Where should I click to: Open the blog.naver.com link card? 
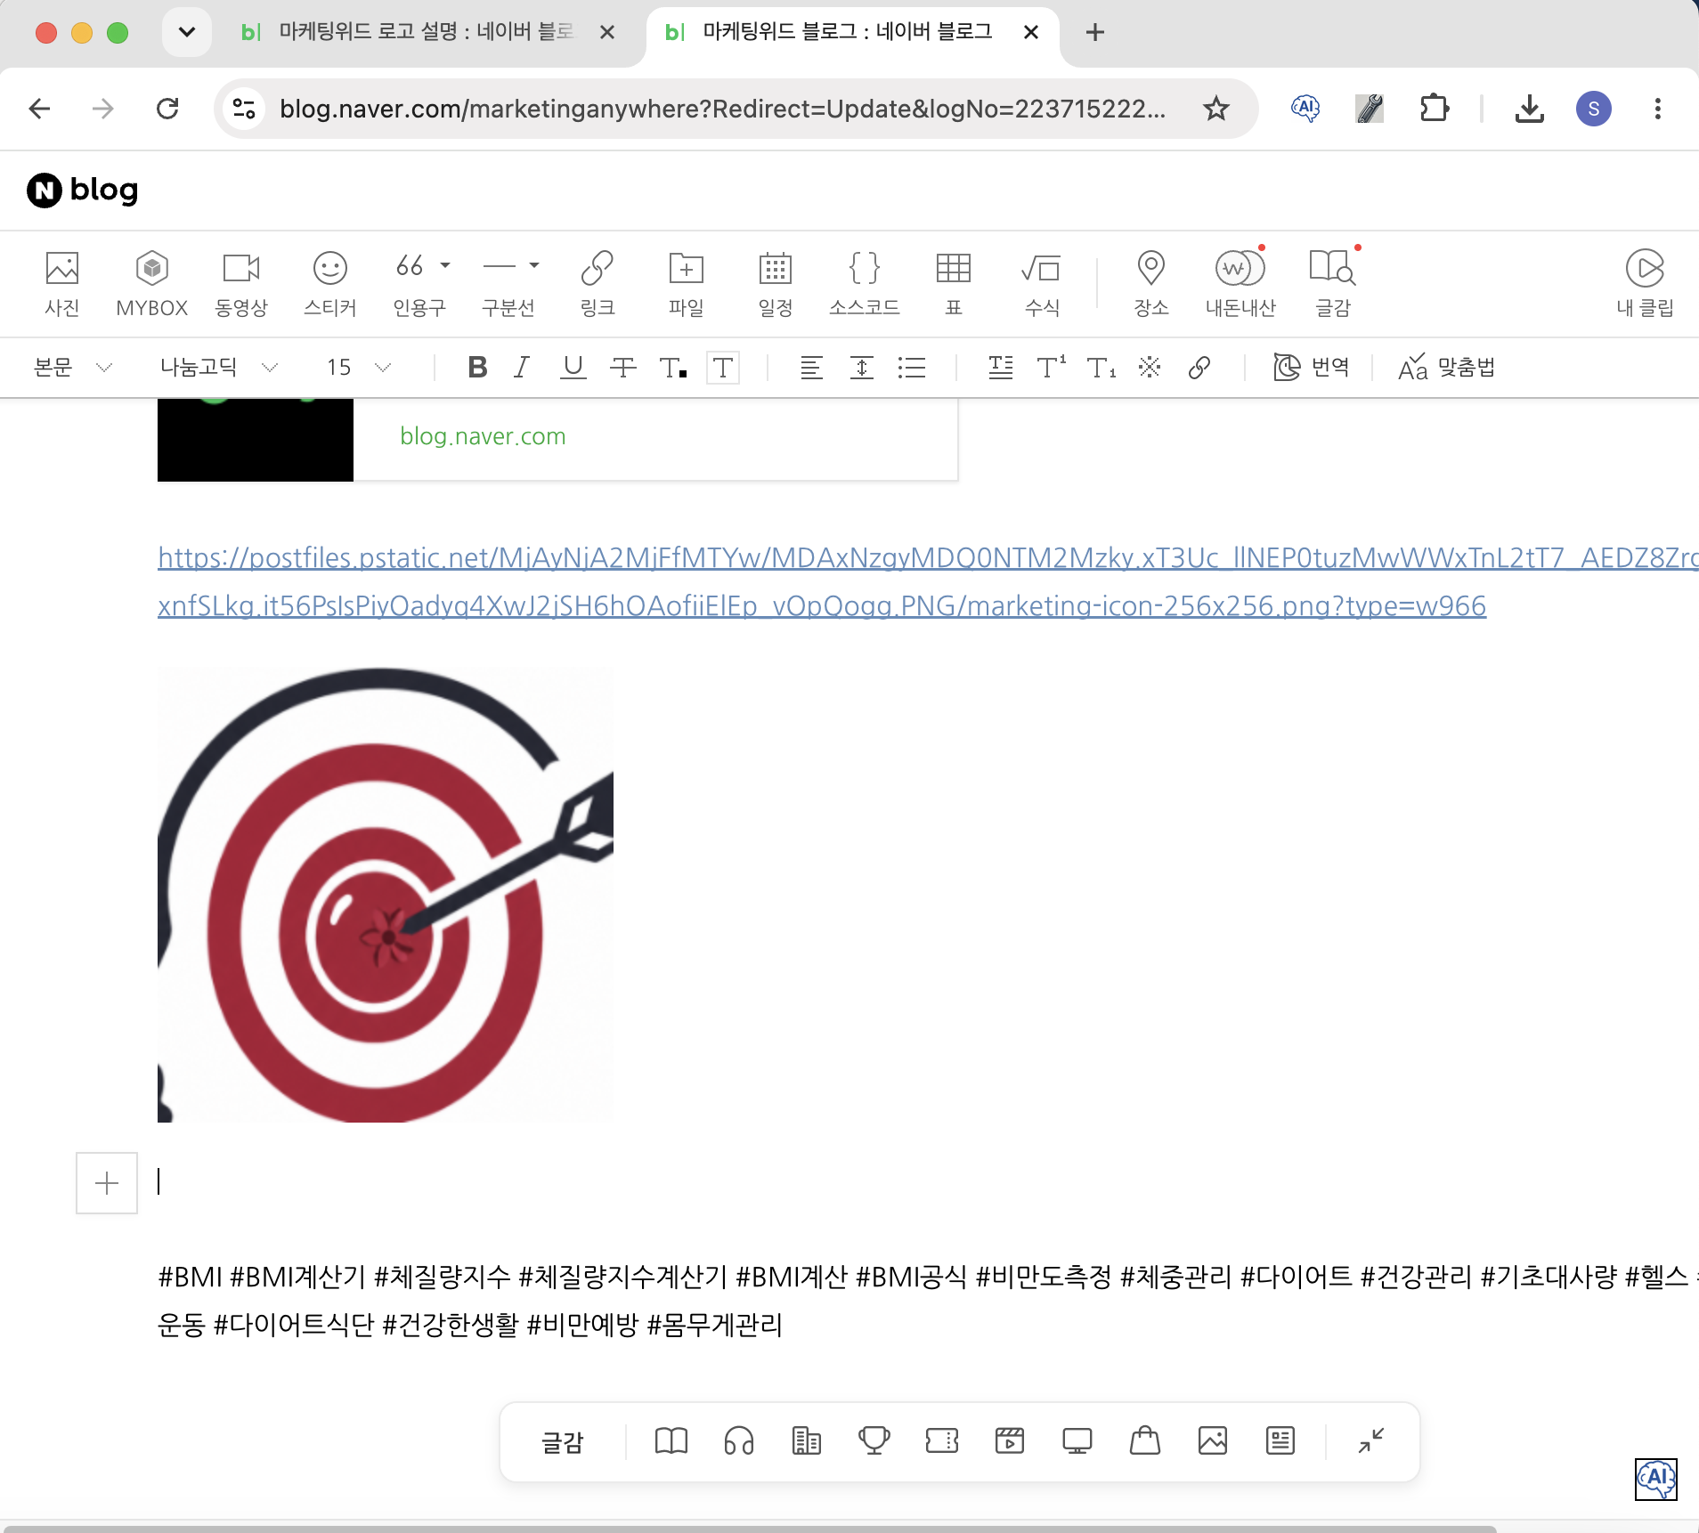pyautogui.click(x=557, y=439)
